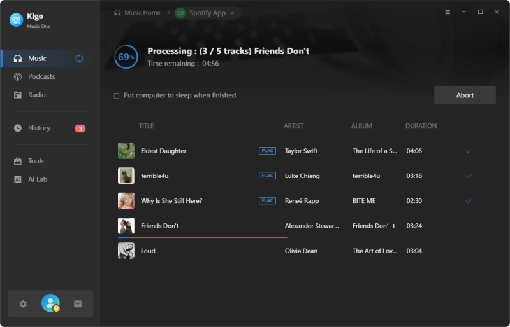Image resolution: width=510 pixels, height=327 pixels.
Task: Click the spinning sync icon beside Music
Action: (x=79, y=59)
